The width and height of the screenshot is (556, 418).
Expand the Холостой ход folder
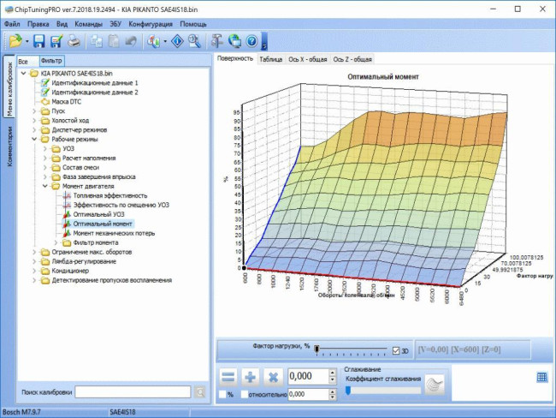coord(34,121)
